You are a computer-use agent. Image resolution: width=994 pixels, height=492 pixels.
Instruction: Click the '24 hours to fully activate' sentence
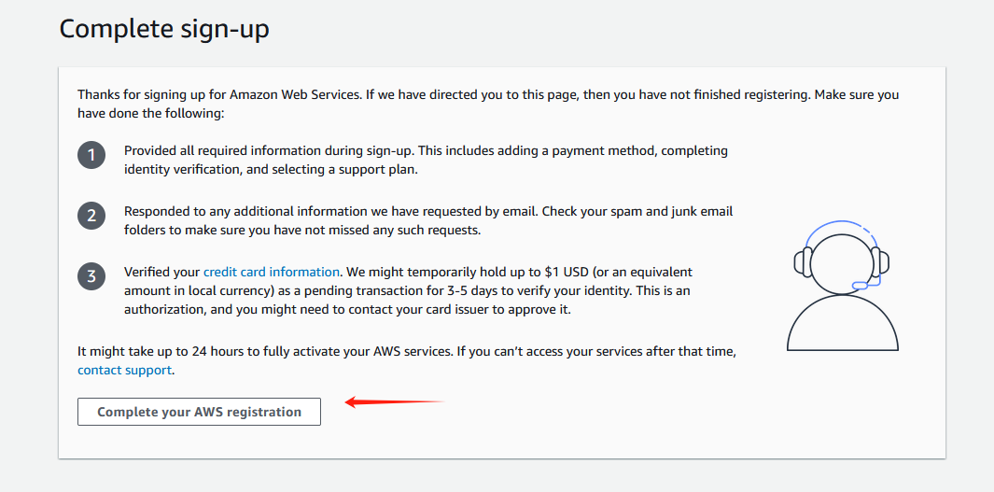[406, 352]
